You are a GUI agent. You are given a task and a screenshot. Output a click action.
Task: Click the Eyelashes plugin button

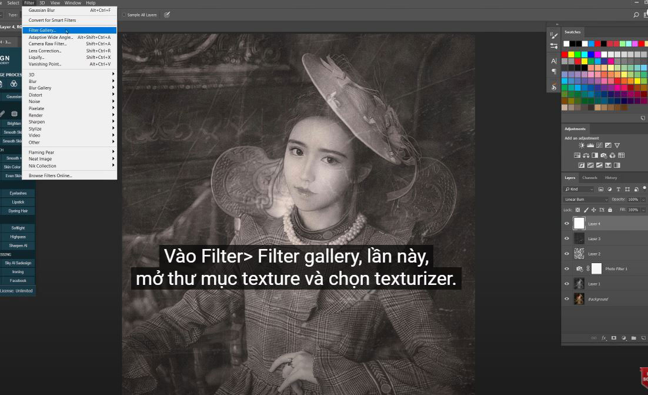pyautogui.click(x=18, y=193)
